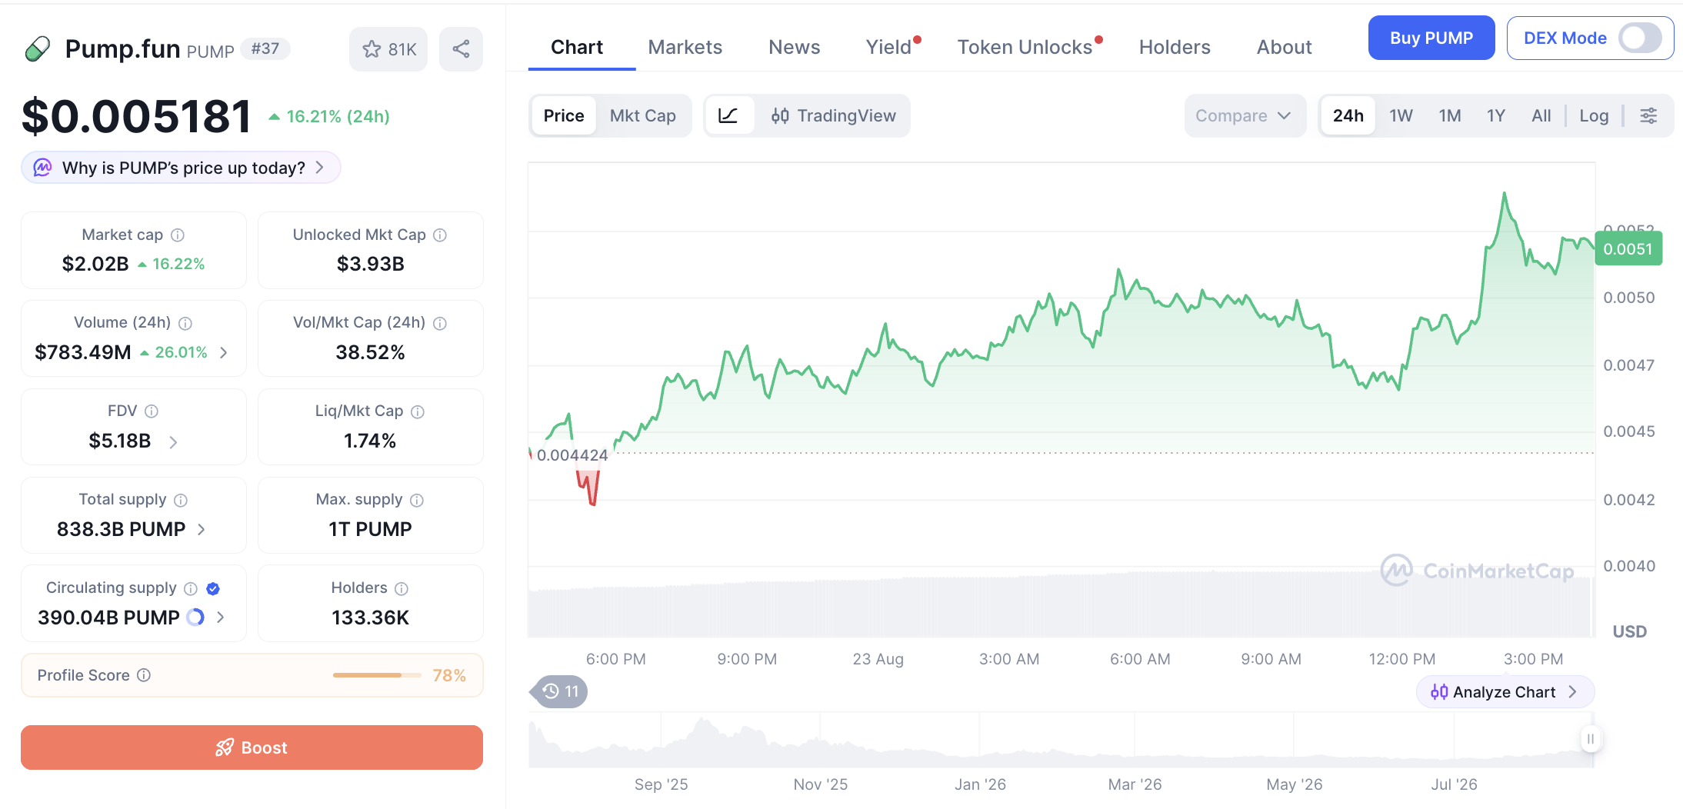Click the verified circulating supply badge
This screenshot has width=1683, height=809.
213,588
